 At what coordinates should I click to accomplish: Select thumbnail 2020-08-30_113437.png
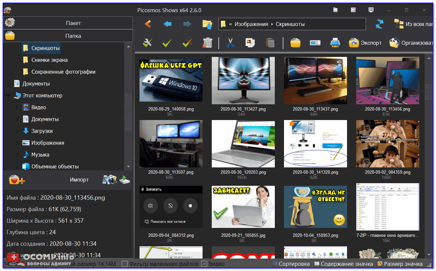(315, 81)
